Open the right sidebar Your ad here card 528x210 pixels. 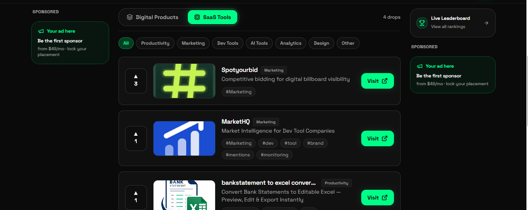(x=453, y=75)
